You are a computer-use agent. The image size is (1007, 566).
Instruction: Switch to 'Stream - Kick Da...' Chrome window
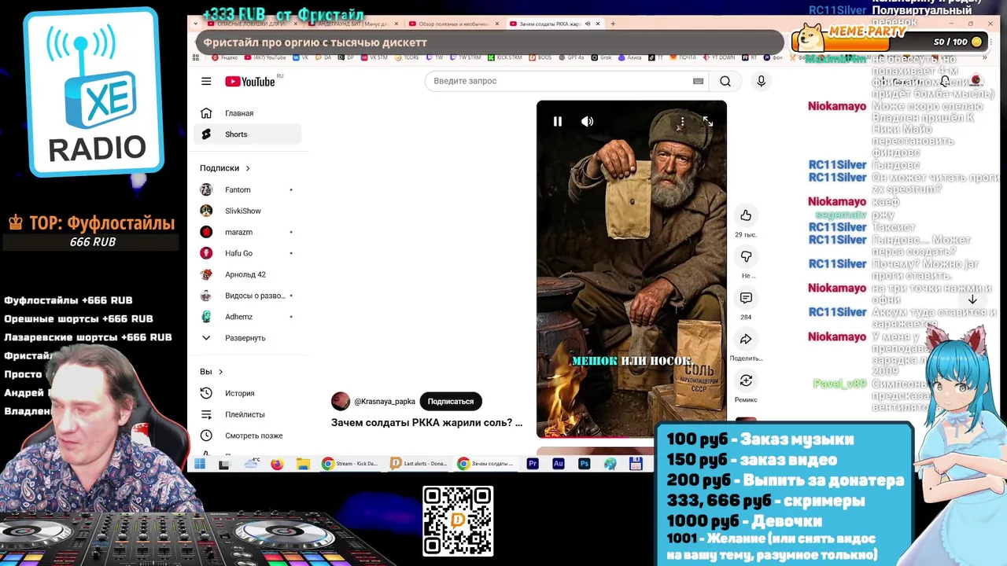pyautogui.click(x=351, y=464)
